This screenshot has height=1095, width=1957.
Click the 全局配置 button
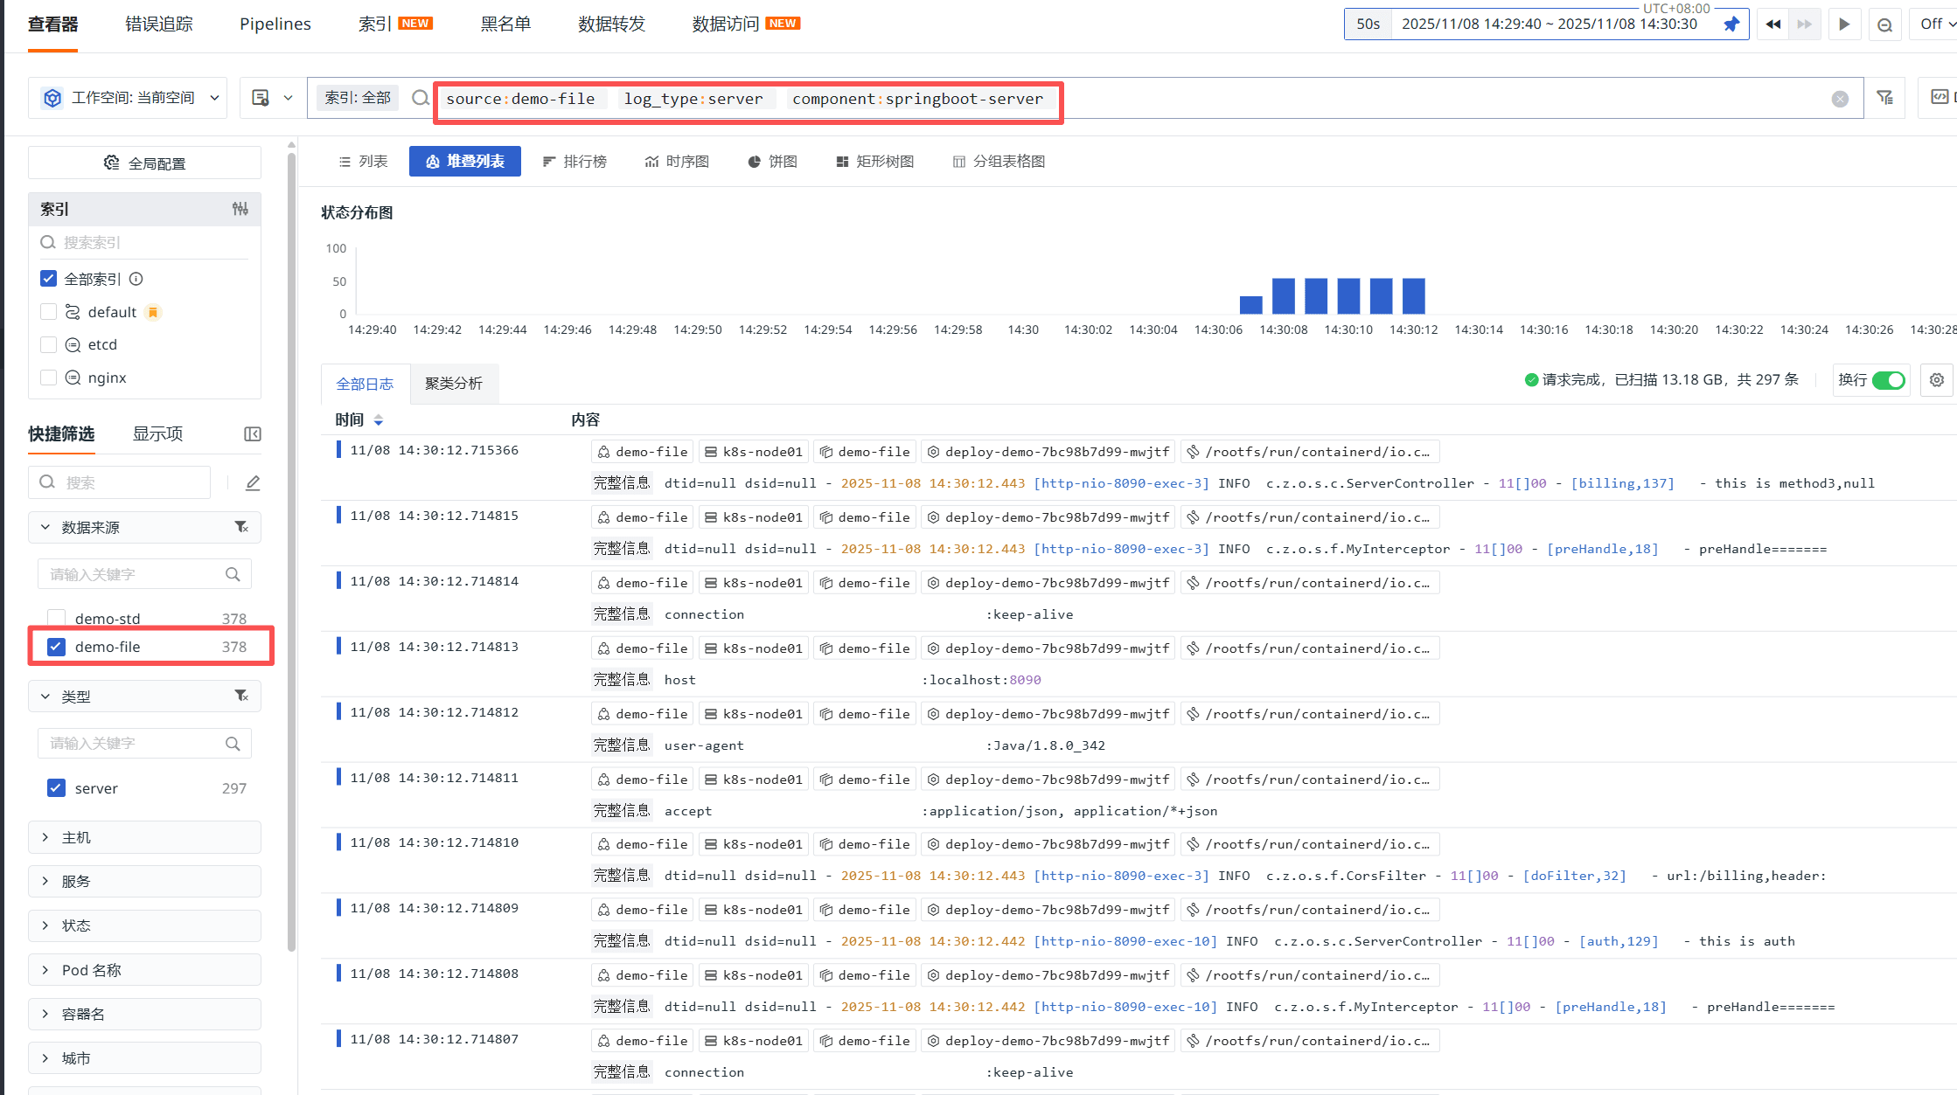pyautogui.click(x=144, y=163)
